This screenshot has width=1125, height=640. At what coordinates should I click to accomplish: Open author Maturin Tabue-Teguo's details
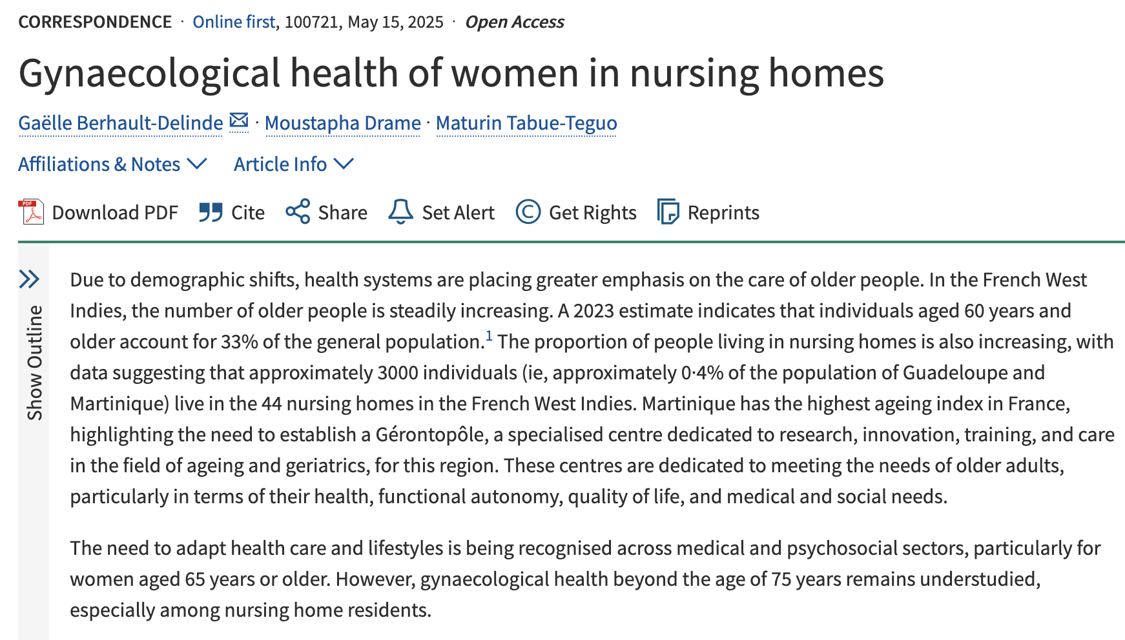tap(526, 123)
